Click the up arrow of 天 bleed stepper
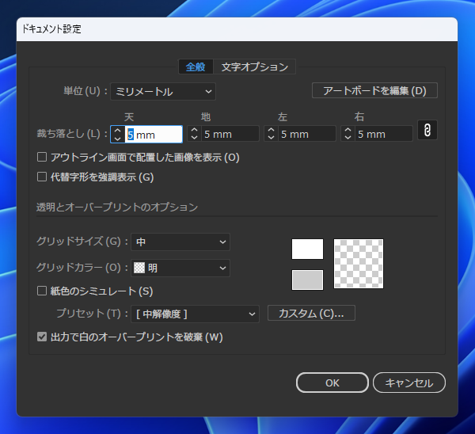 (x=118, y=131)
